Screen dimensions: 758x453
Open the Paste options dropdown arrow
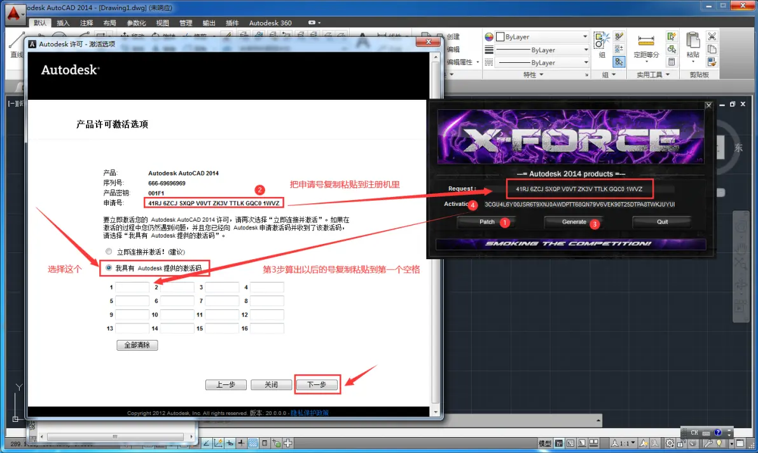pyautogui.click(x=693, y=62)
